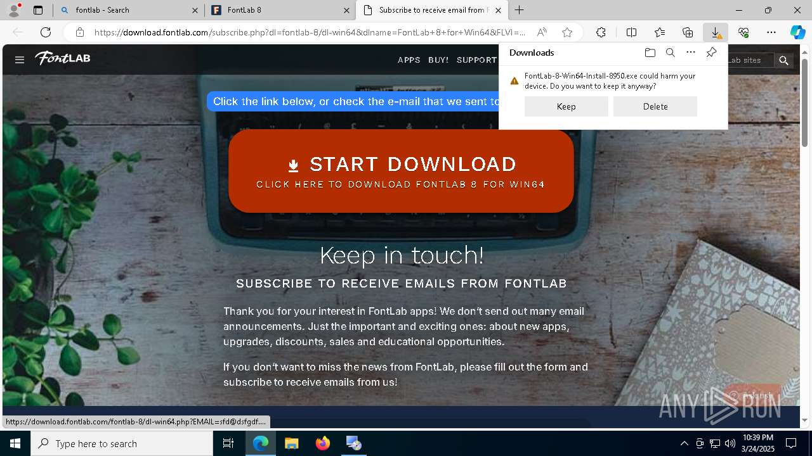Viewport: 812px width, 456px height.
Task: Open Task View on taskbar
Action: pyautogui.click(x=228, y=443)
